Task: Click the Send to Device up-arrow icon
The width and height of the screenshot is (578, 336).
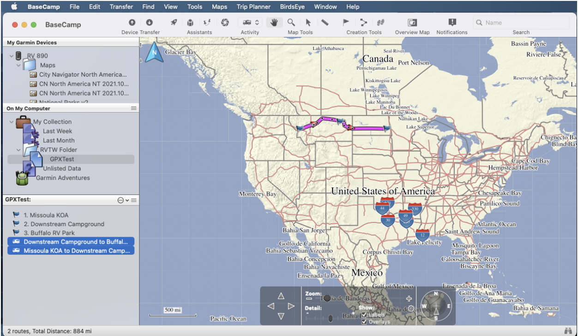Action: 132,22
